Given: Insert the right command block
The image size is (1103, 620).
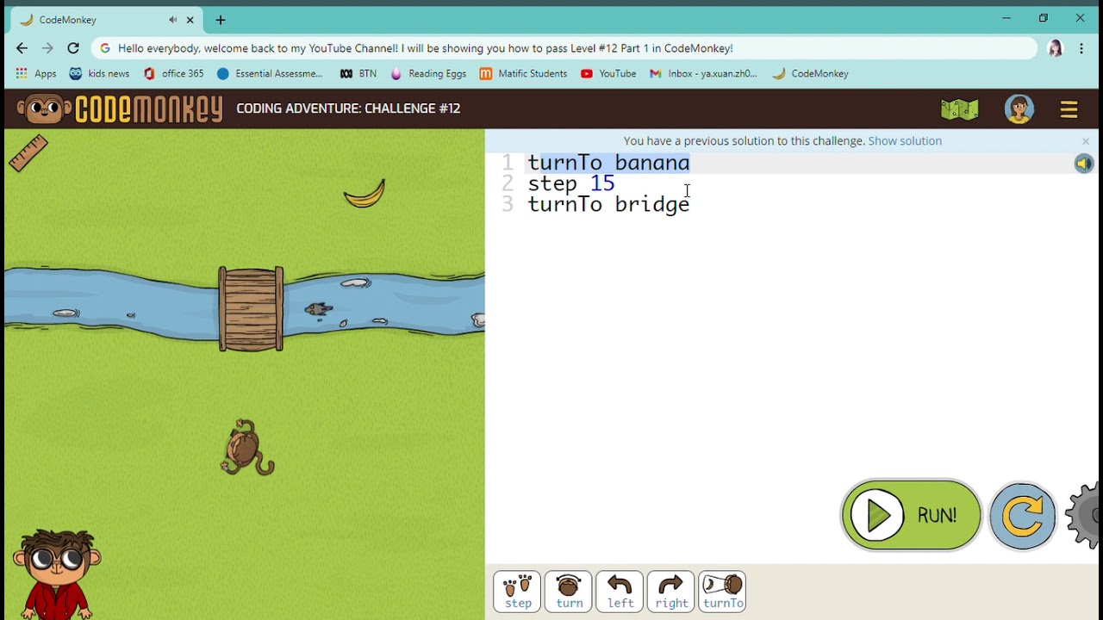Looking at the screenshot, I should 671,592.
